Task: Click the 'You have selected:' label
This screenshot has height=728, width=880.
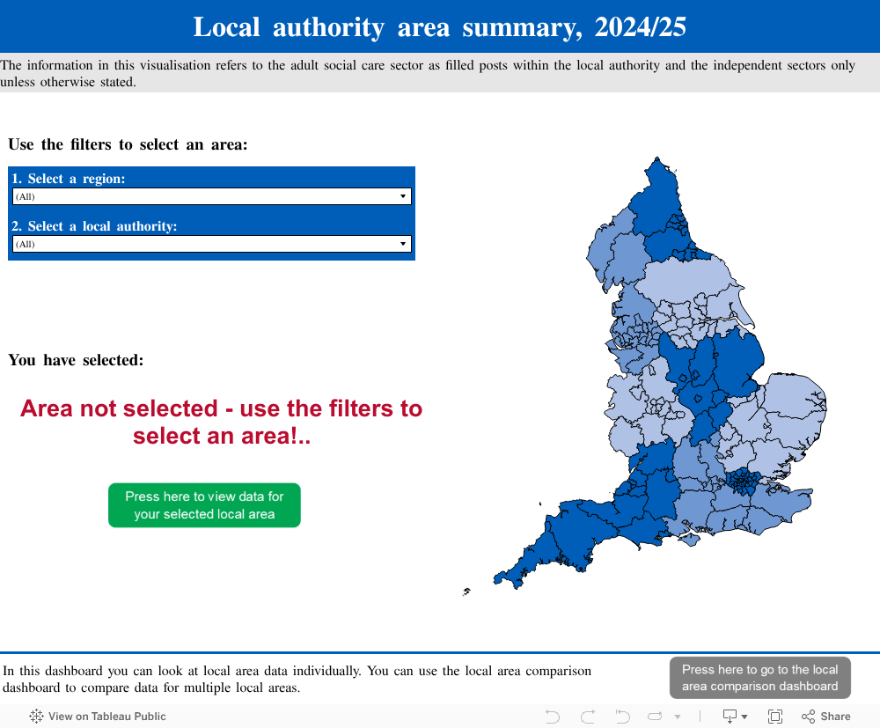Action: pyautogui.click(x=76, y=360)
